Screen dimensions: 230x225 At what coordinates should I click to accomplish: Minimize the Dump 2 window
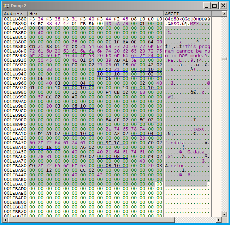tap(207, 6)
